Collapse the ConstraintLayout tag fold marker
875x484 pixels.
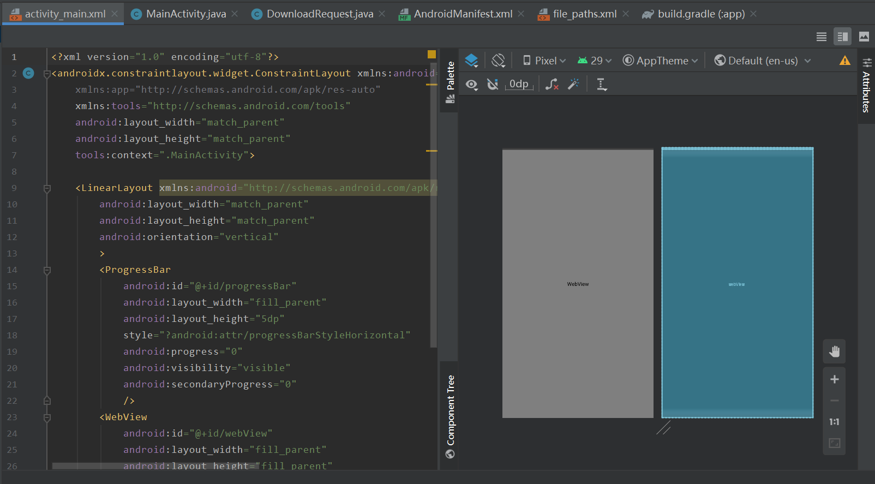(x=47, y=74)
